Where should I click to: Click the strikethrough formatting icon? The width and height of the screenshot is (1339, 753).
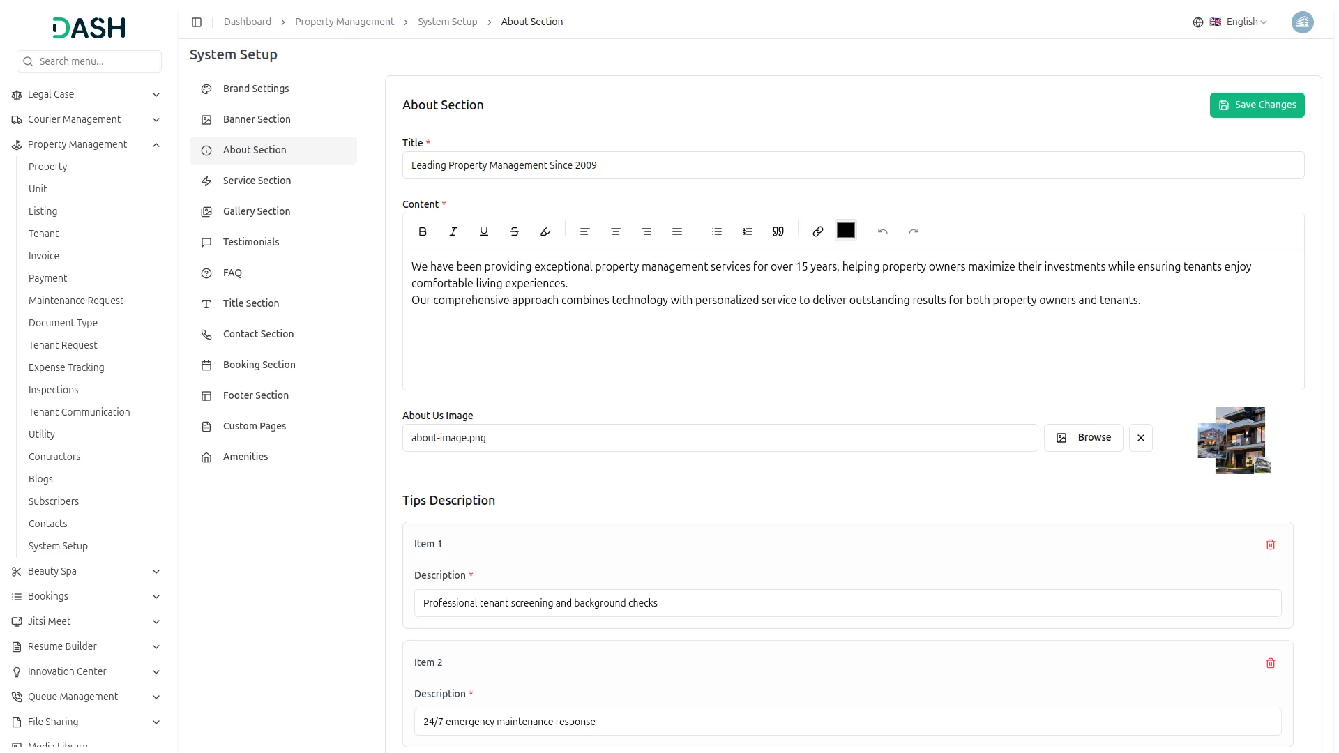tap(515, 231)
